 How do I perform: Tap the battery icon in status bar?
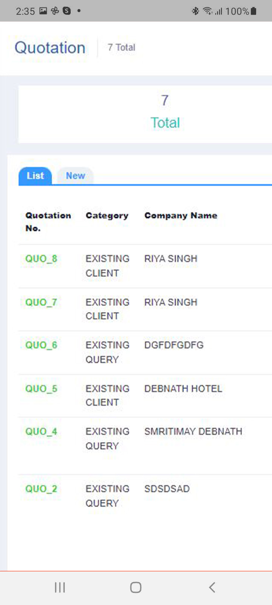tap(253, 11)
